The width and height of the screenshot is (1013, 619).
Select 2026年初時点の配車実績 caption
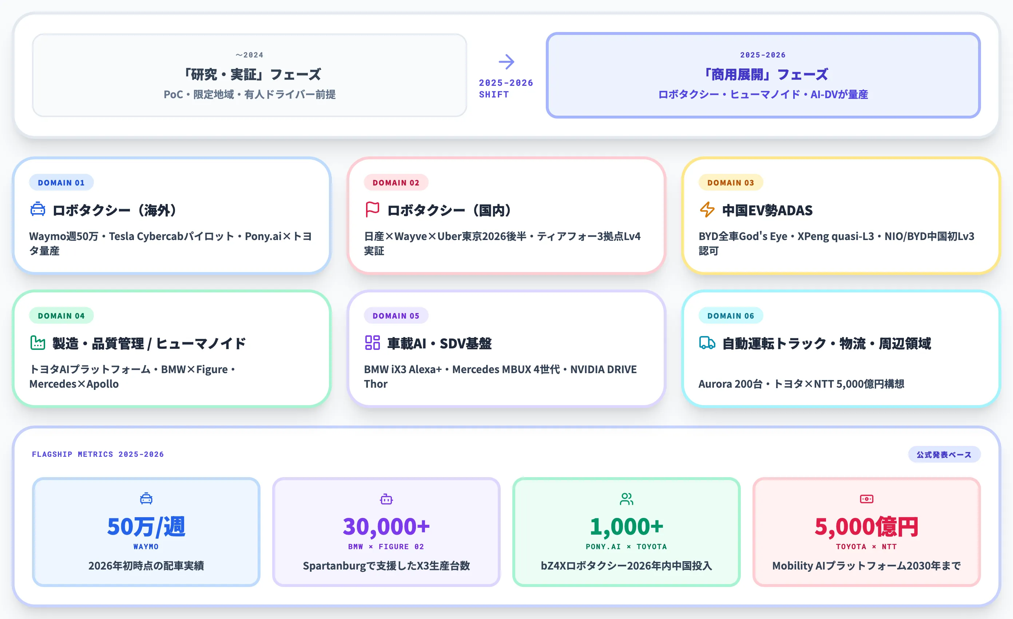146,566
